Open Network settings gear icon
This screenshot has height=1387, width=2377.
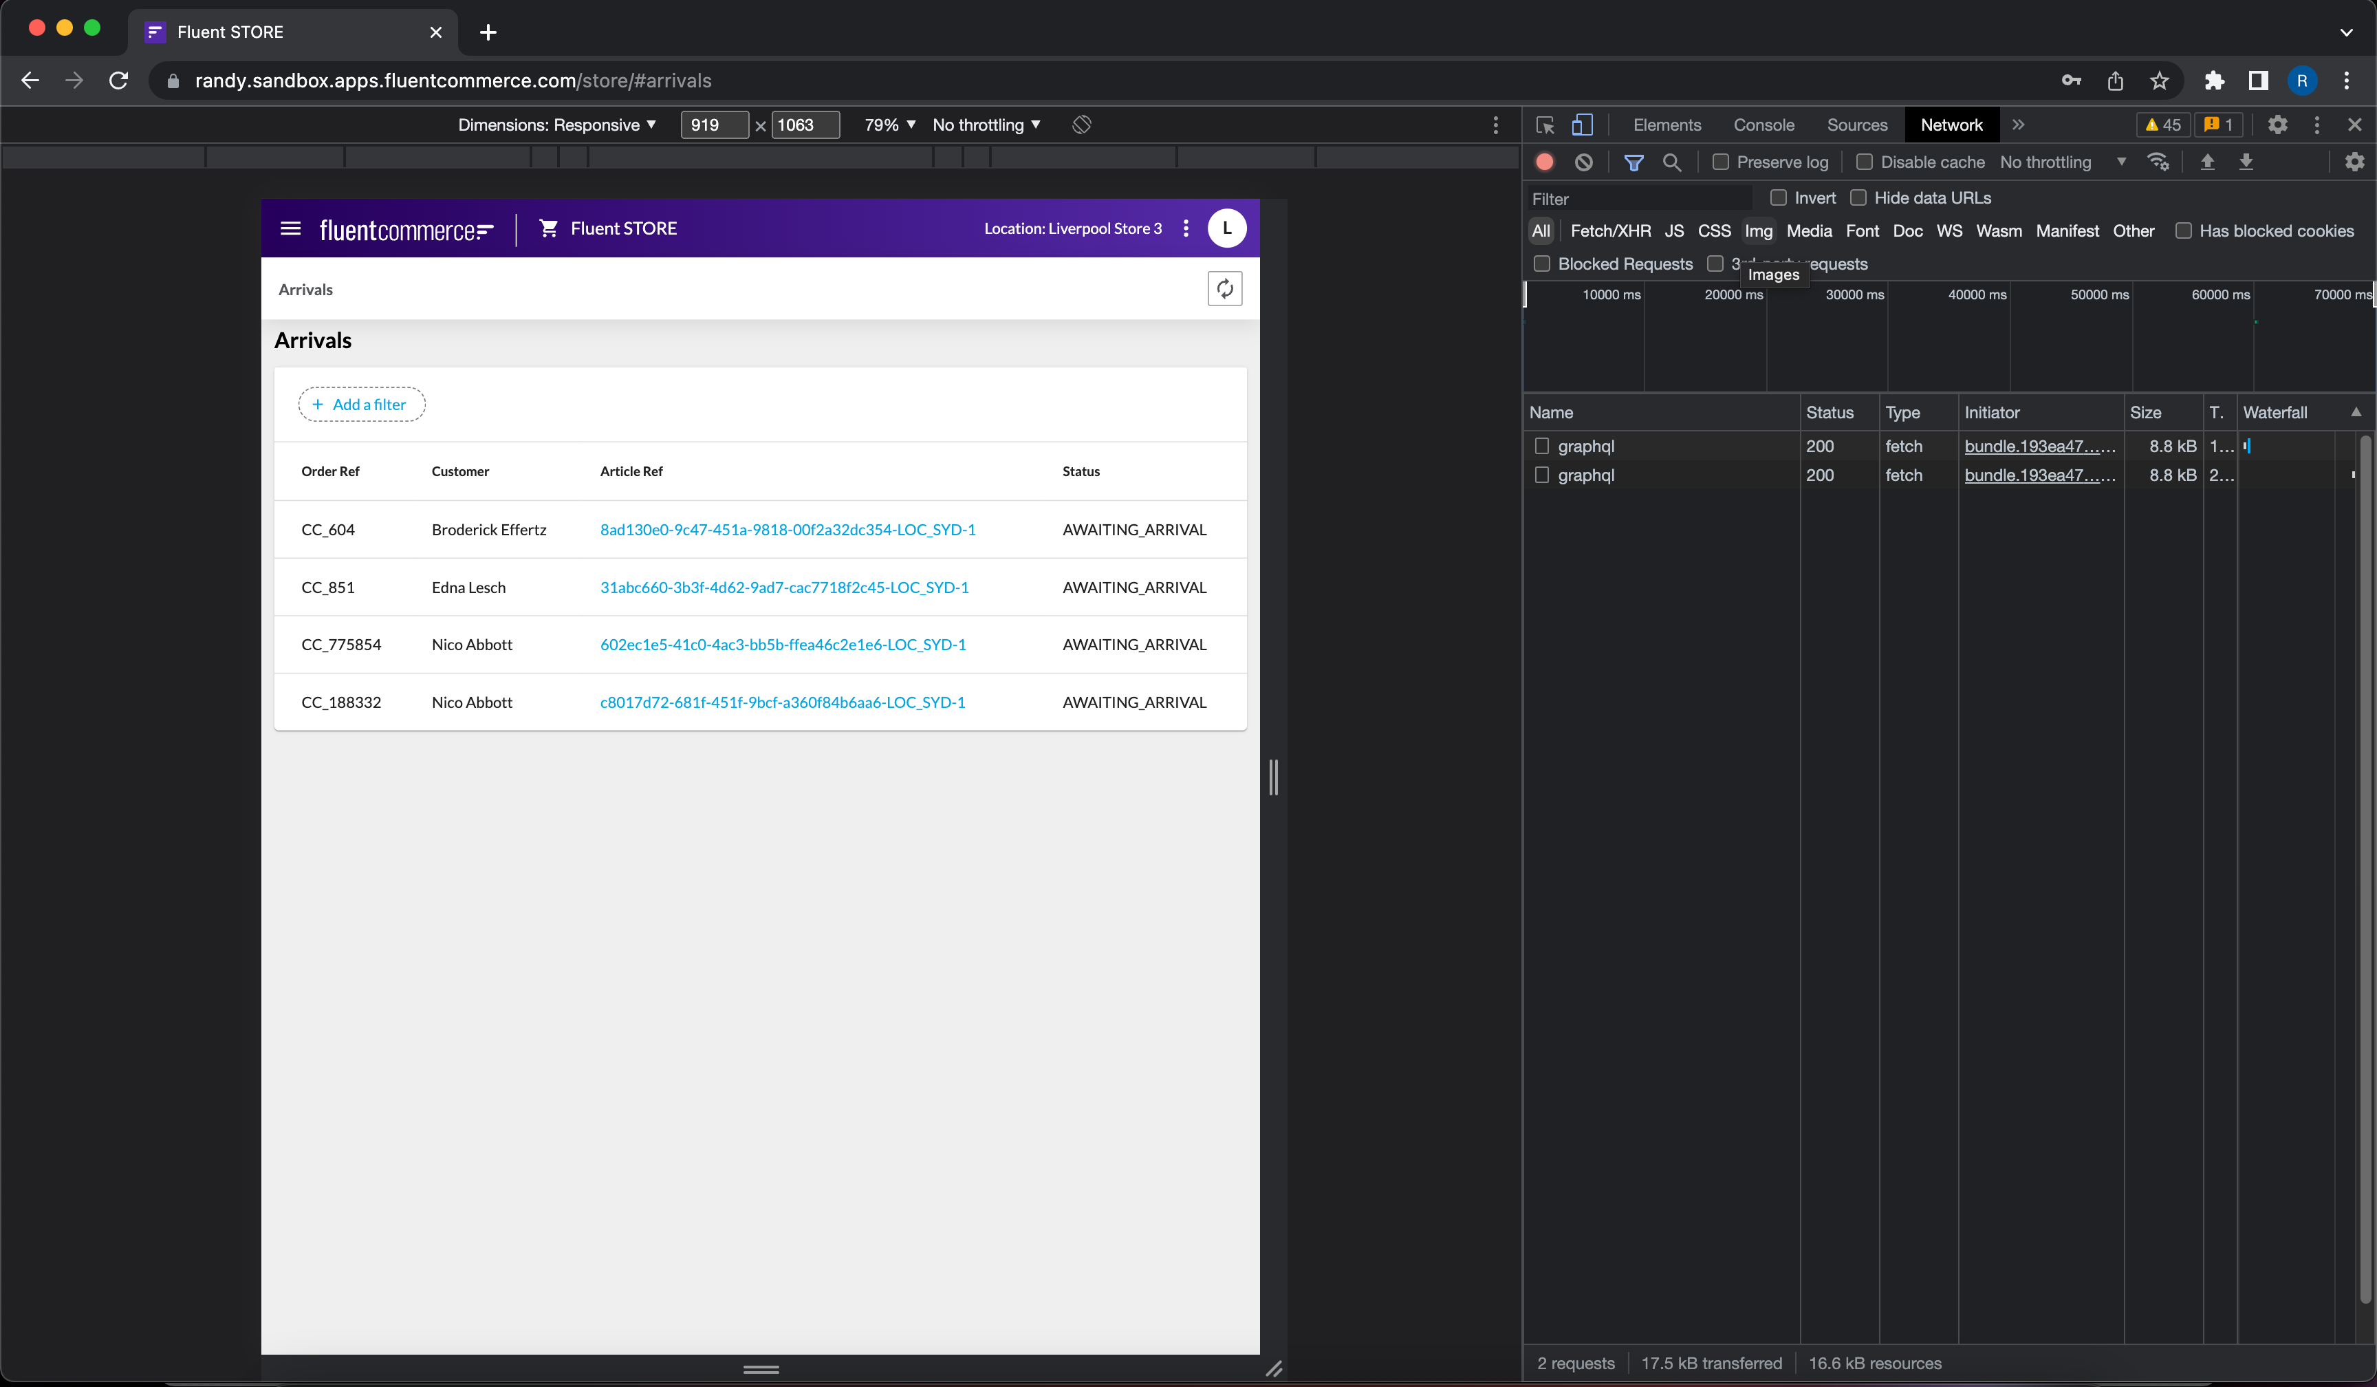tap(2354, 162)
